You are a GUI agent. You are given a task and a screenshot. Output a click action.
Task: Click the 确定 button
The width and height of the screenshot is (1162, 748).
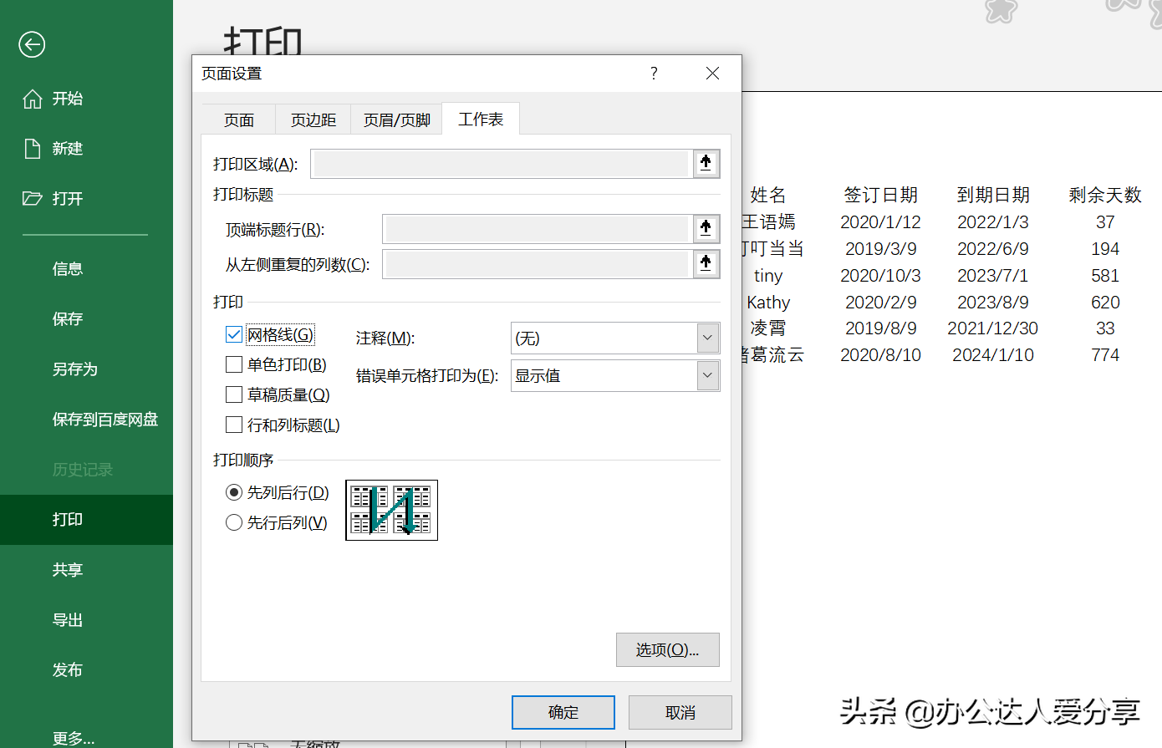point(563,712)
